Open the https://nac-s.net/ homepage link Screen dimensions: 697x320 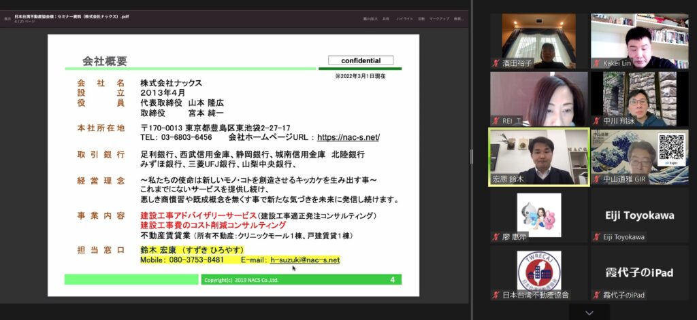[348, 138]
